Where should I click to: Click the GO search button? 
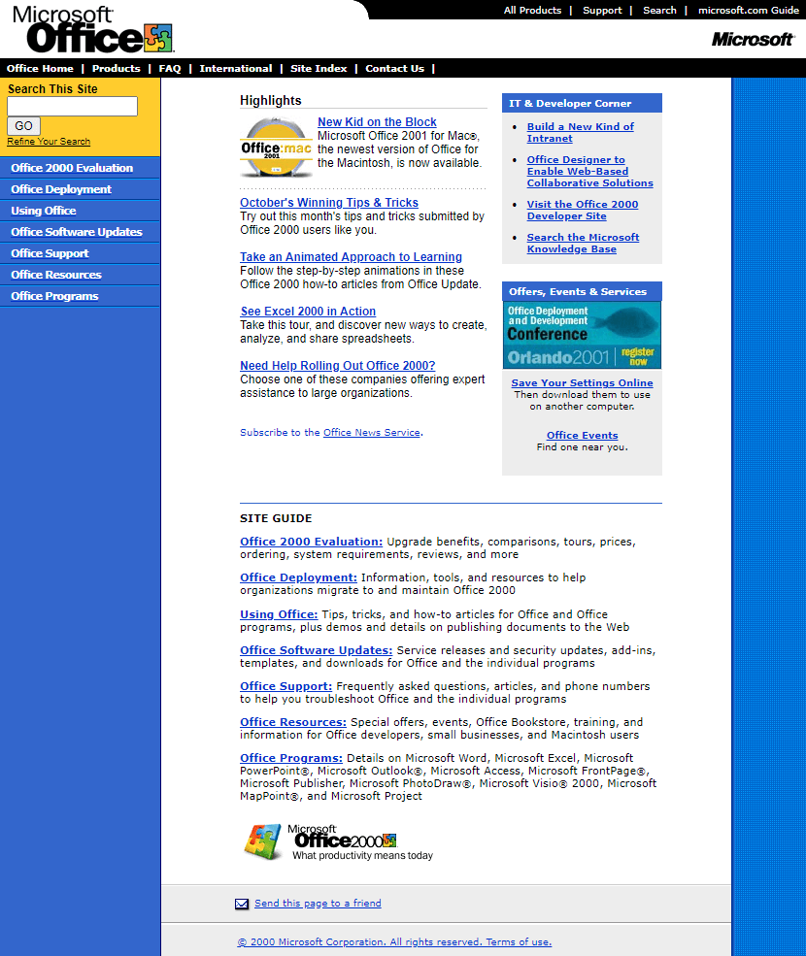[24, 126]
